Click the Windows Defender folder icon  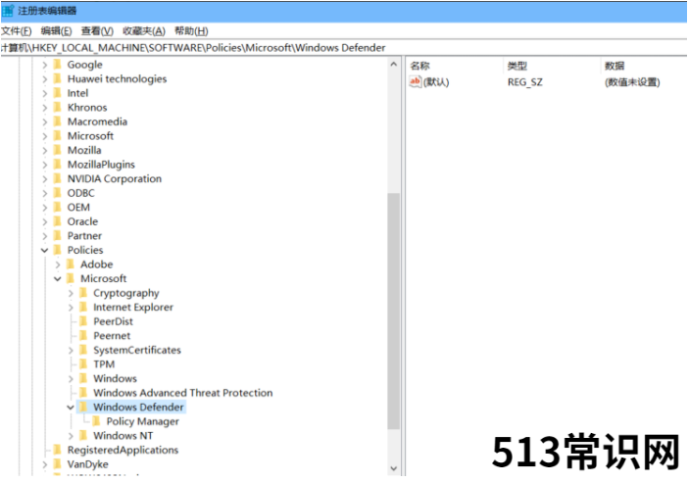coord(83,408)
